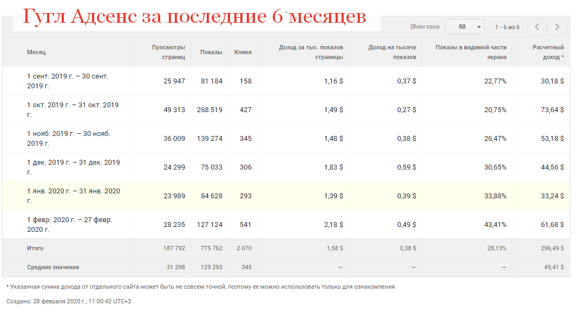578x312 pixels.
Task: Click average impressions 129 293
Action: [x=212, y=267]
